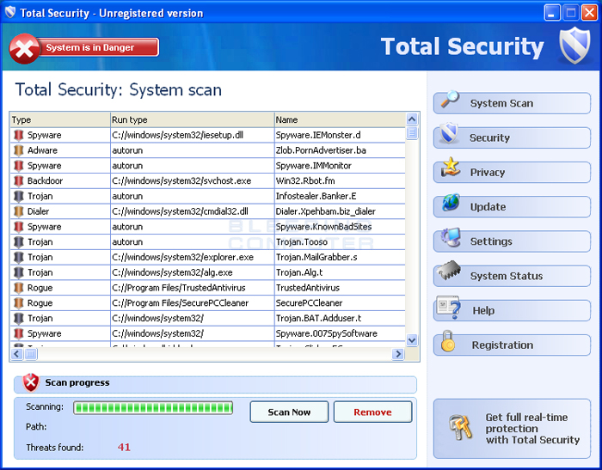Click the green scanning progress bar
Viewport: 602px width, 470px height.
coord(153,408)
